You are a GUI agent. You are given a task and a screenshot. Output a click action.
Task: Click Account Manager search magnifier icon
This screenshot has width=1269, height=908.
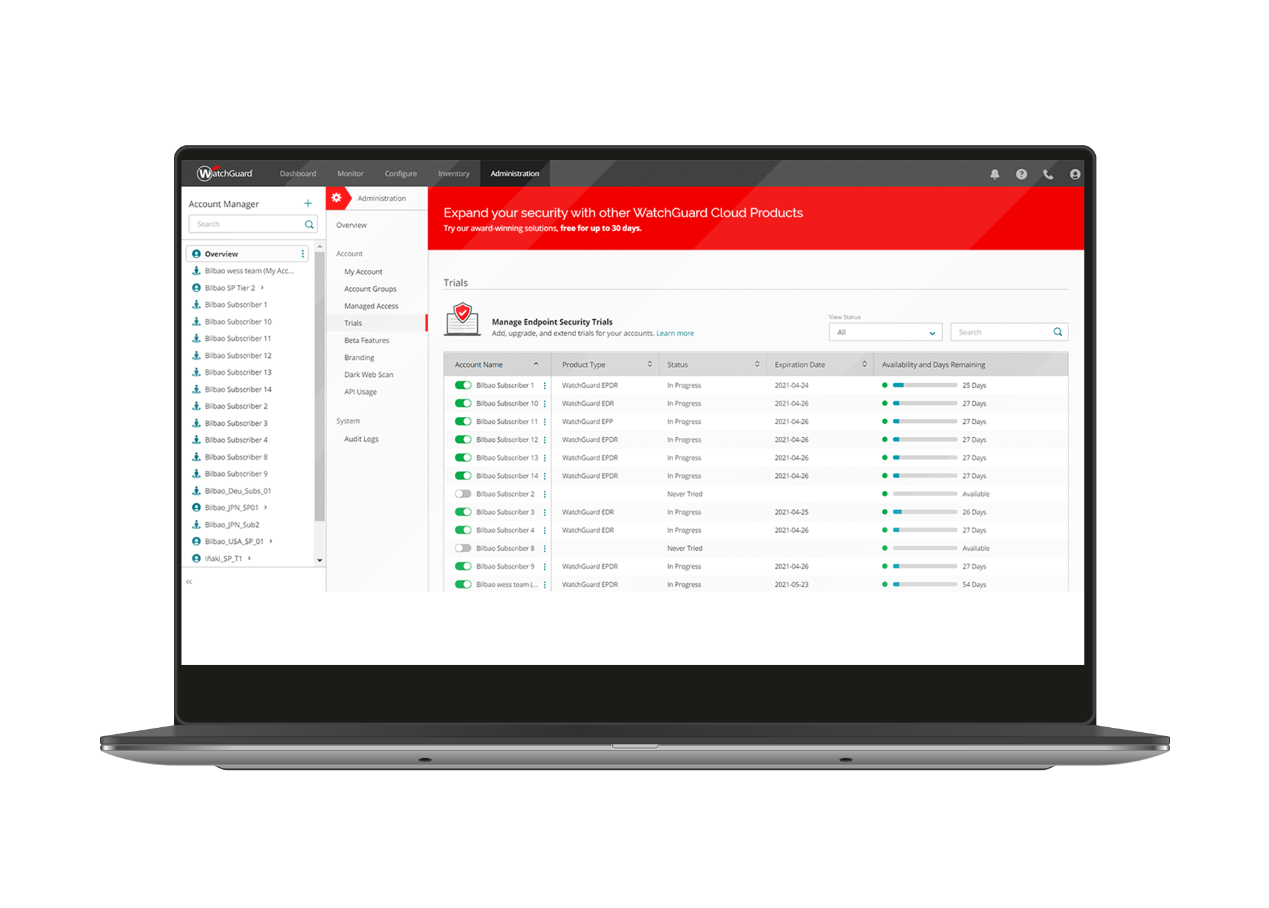pos(309,224)
